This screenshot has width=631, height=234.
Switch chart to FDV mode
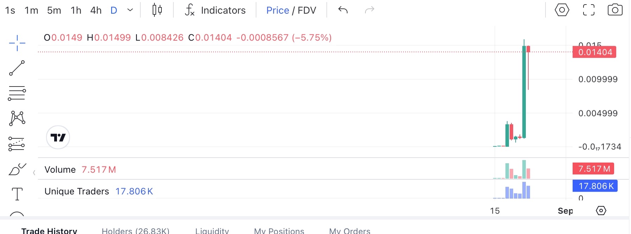[x=307, y=11]
